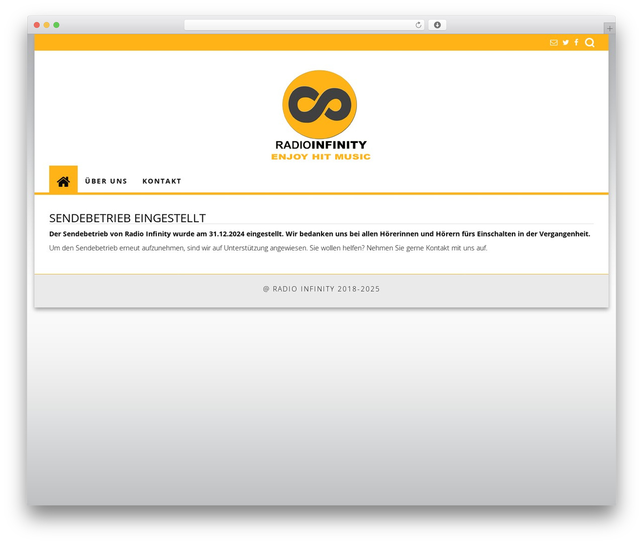Go to the home page icon
The width and height of the screenshot is (643, 544).
(63, 180)
